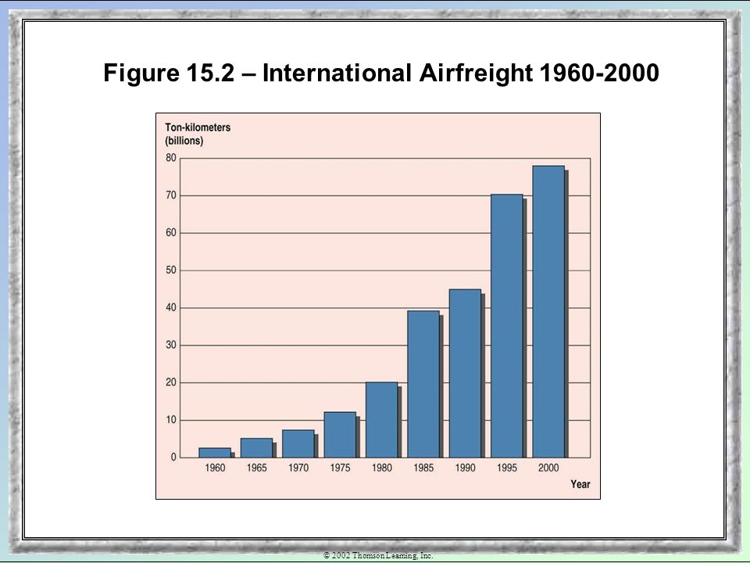Select the 1980 bar in the chart
This screenshot has width=750, height=563.
383,420
